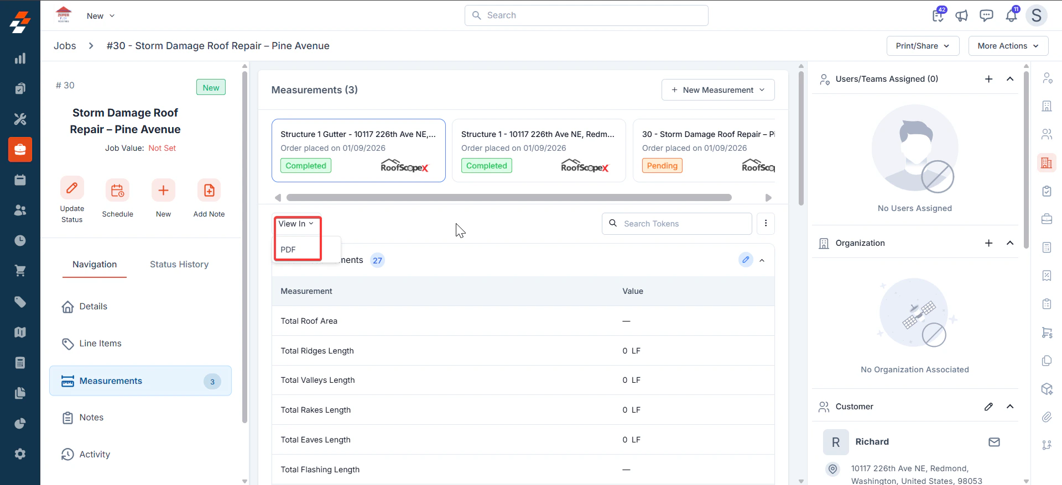Collapse the Organization section
Viewport: 1062px width, 485px height.
1010,243
